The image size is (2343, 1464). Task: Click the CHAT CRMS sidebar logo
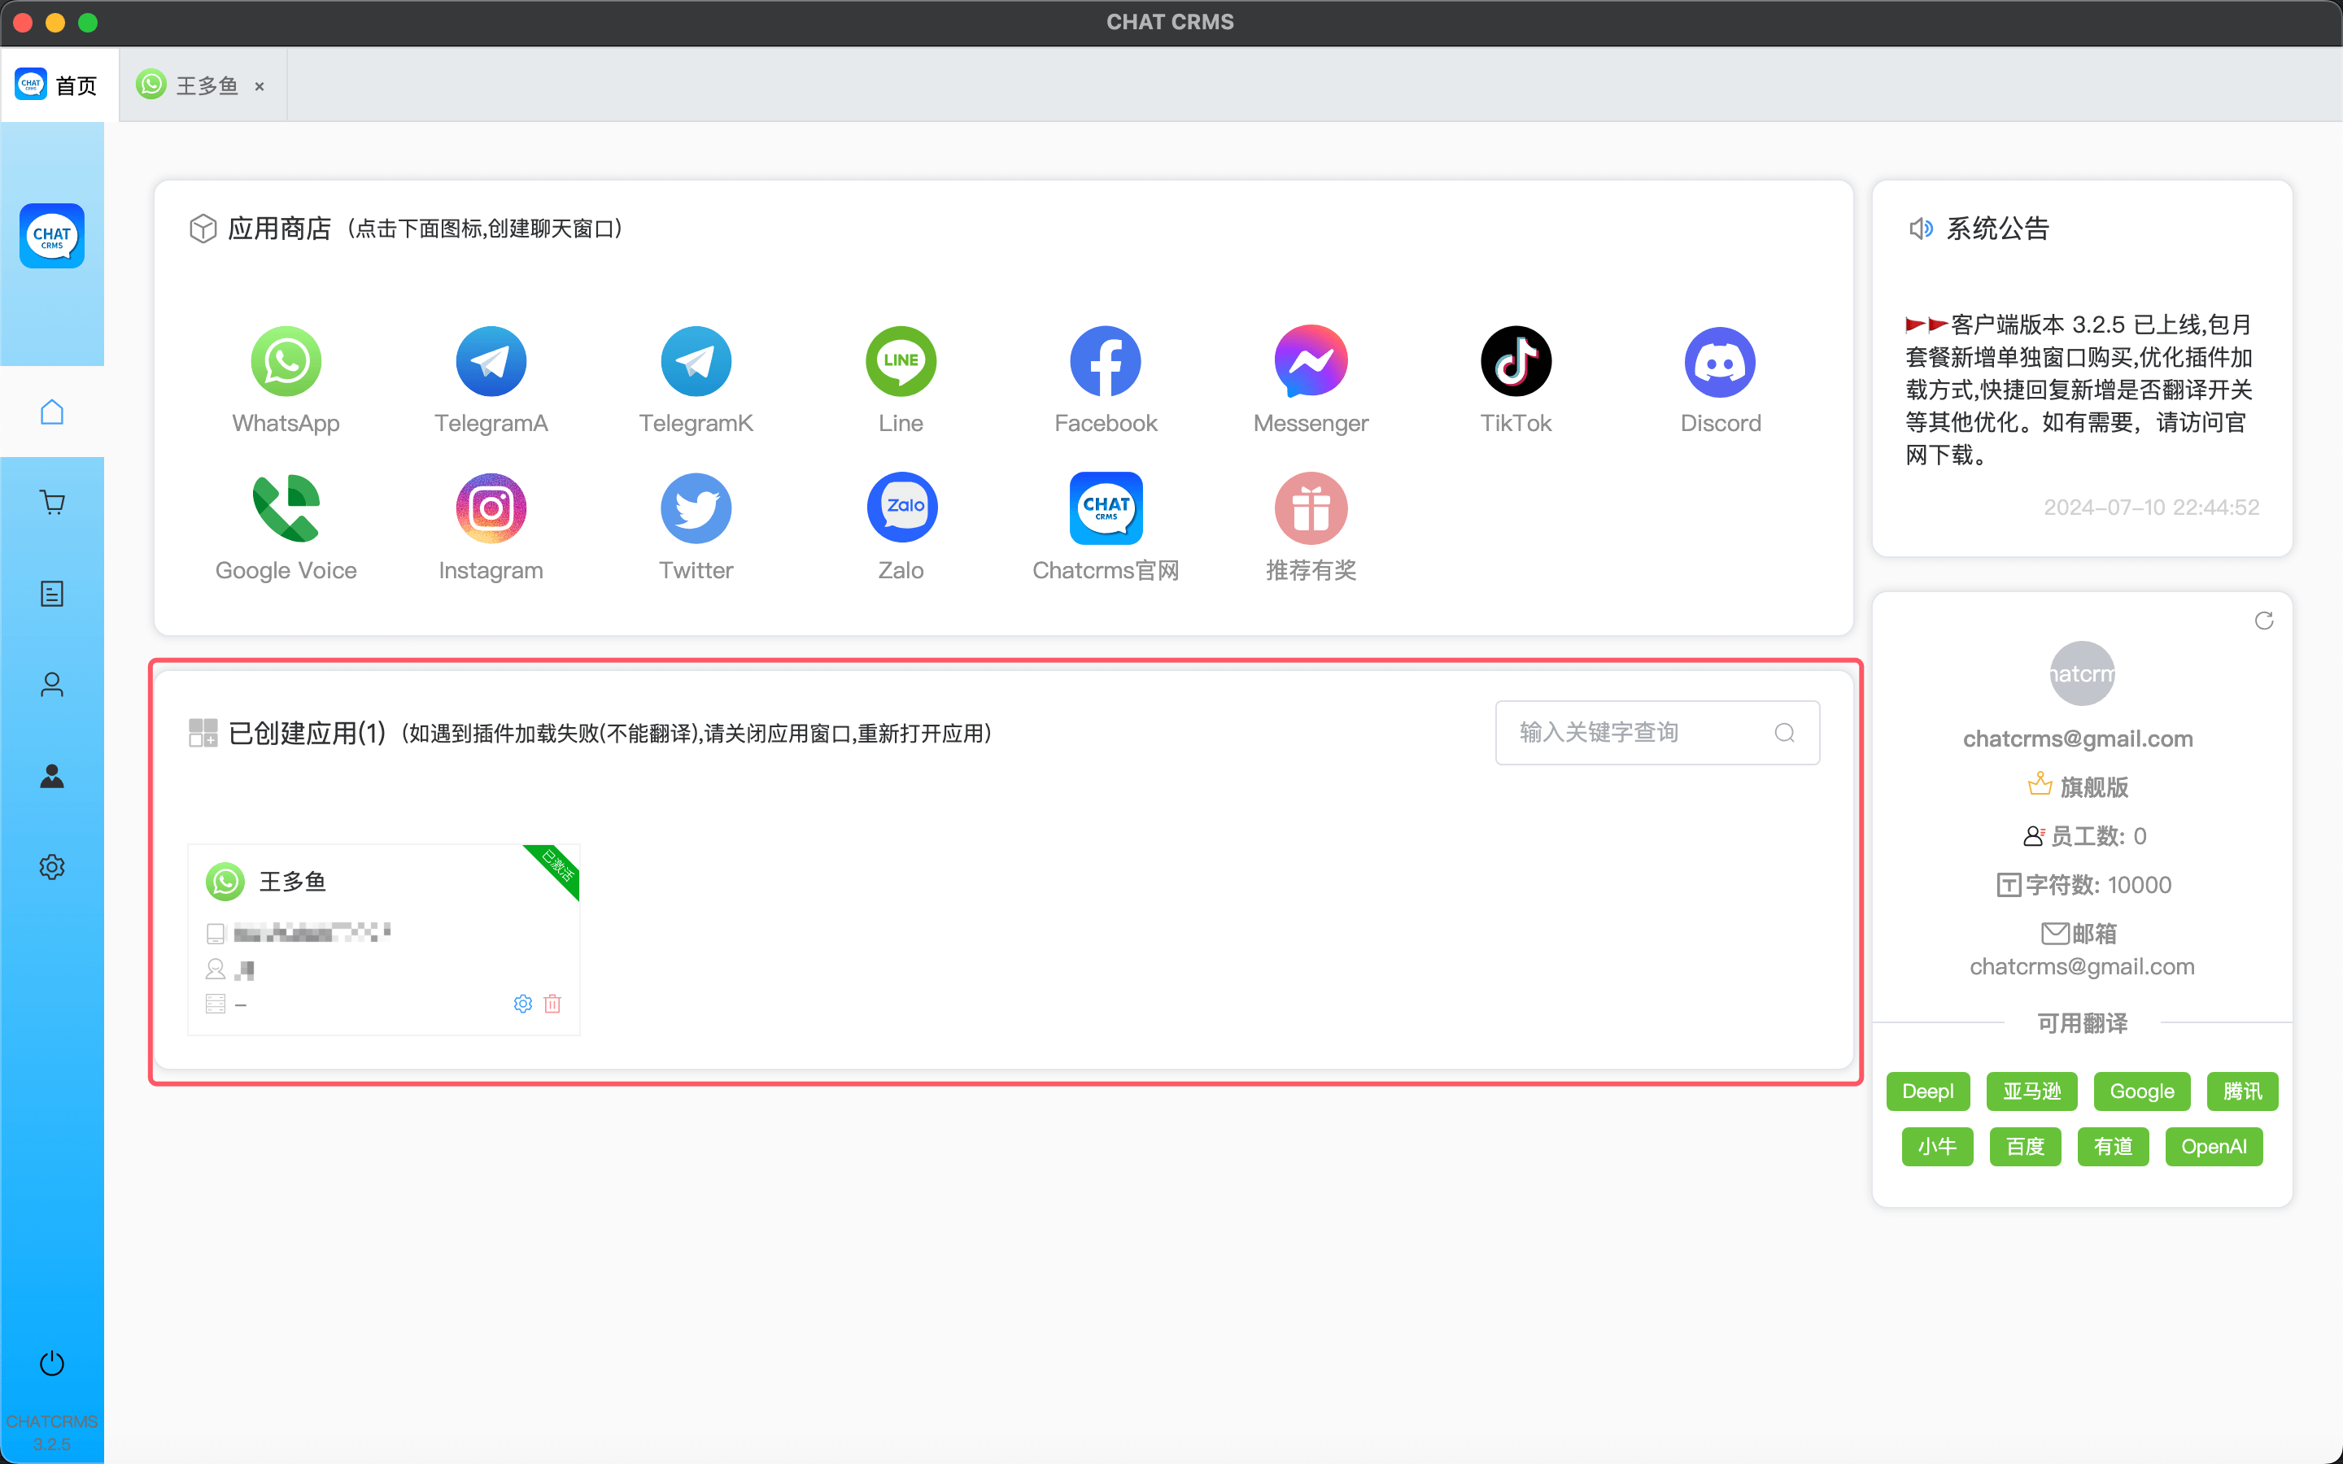point(52,235)
